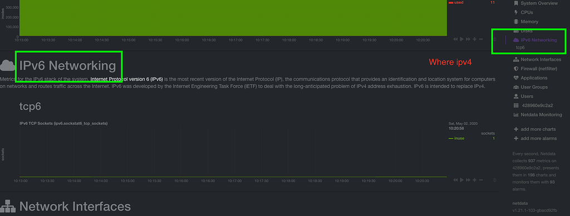The image size is (570, 216).
Task: Click the Network Interfaces sitemap icon
Action: [516, 59]
